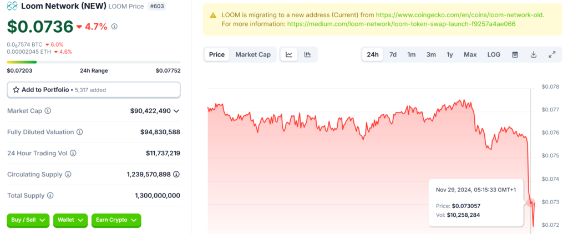
Task: Click the line chart view icon
Action: 289,54
